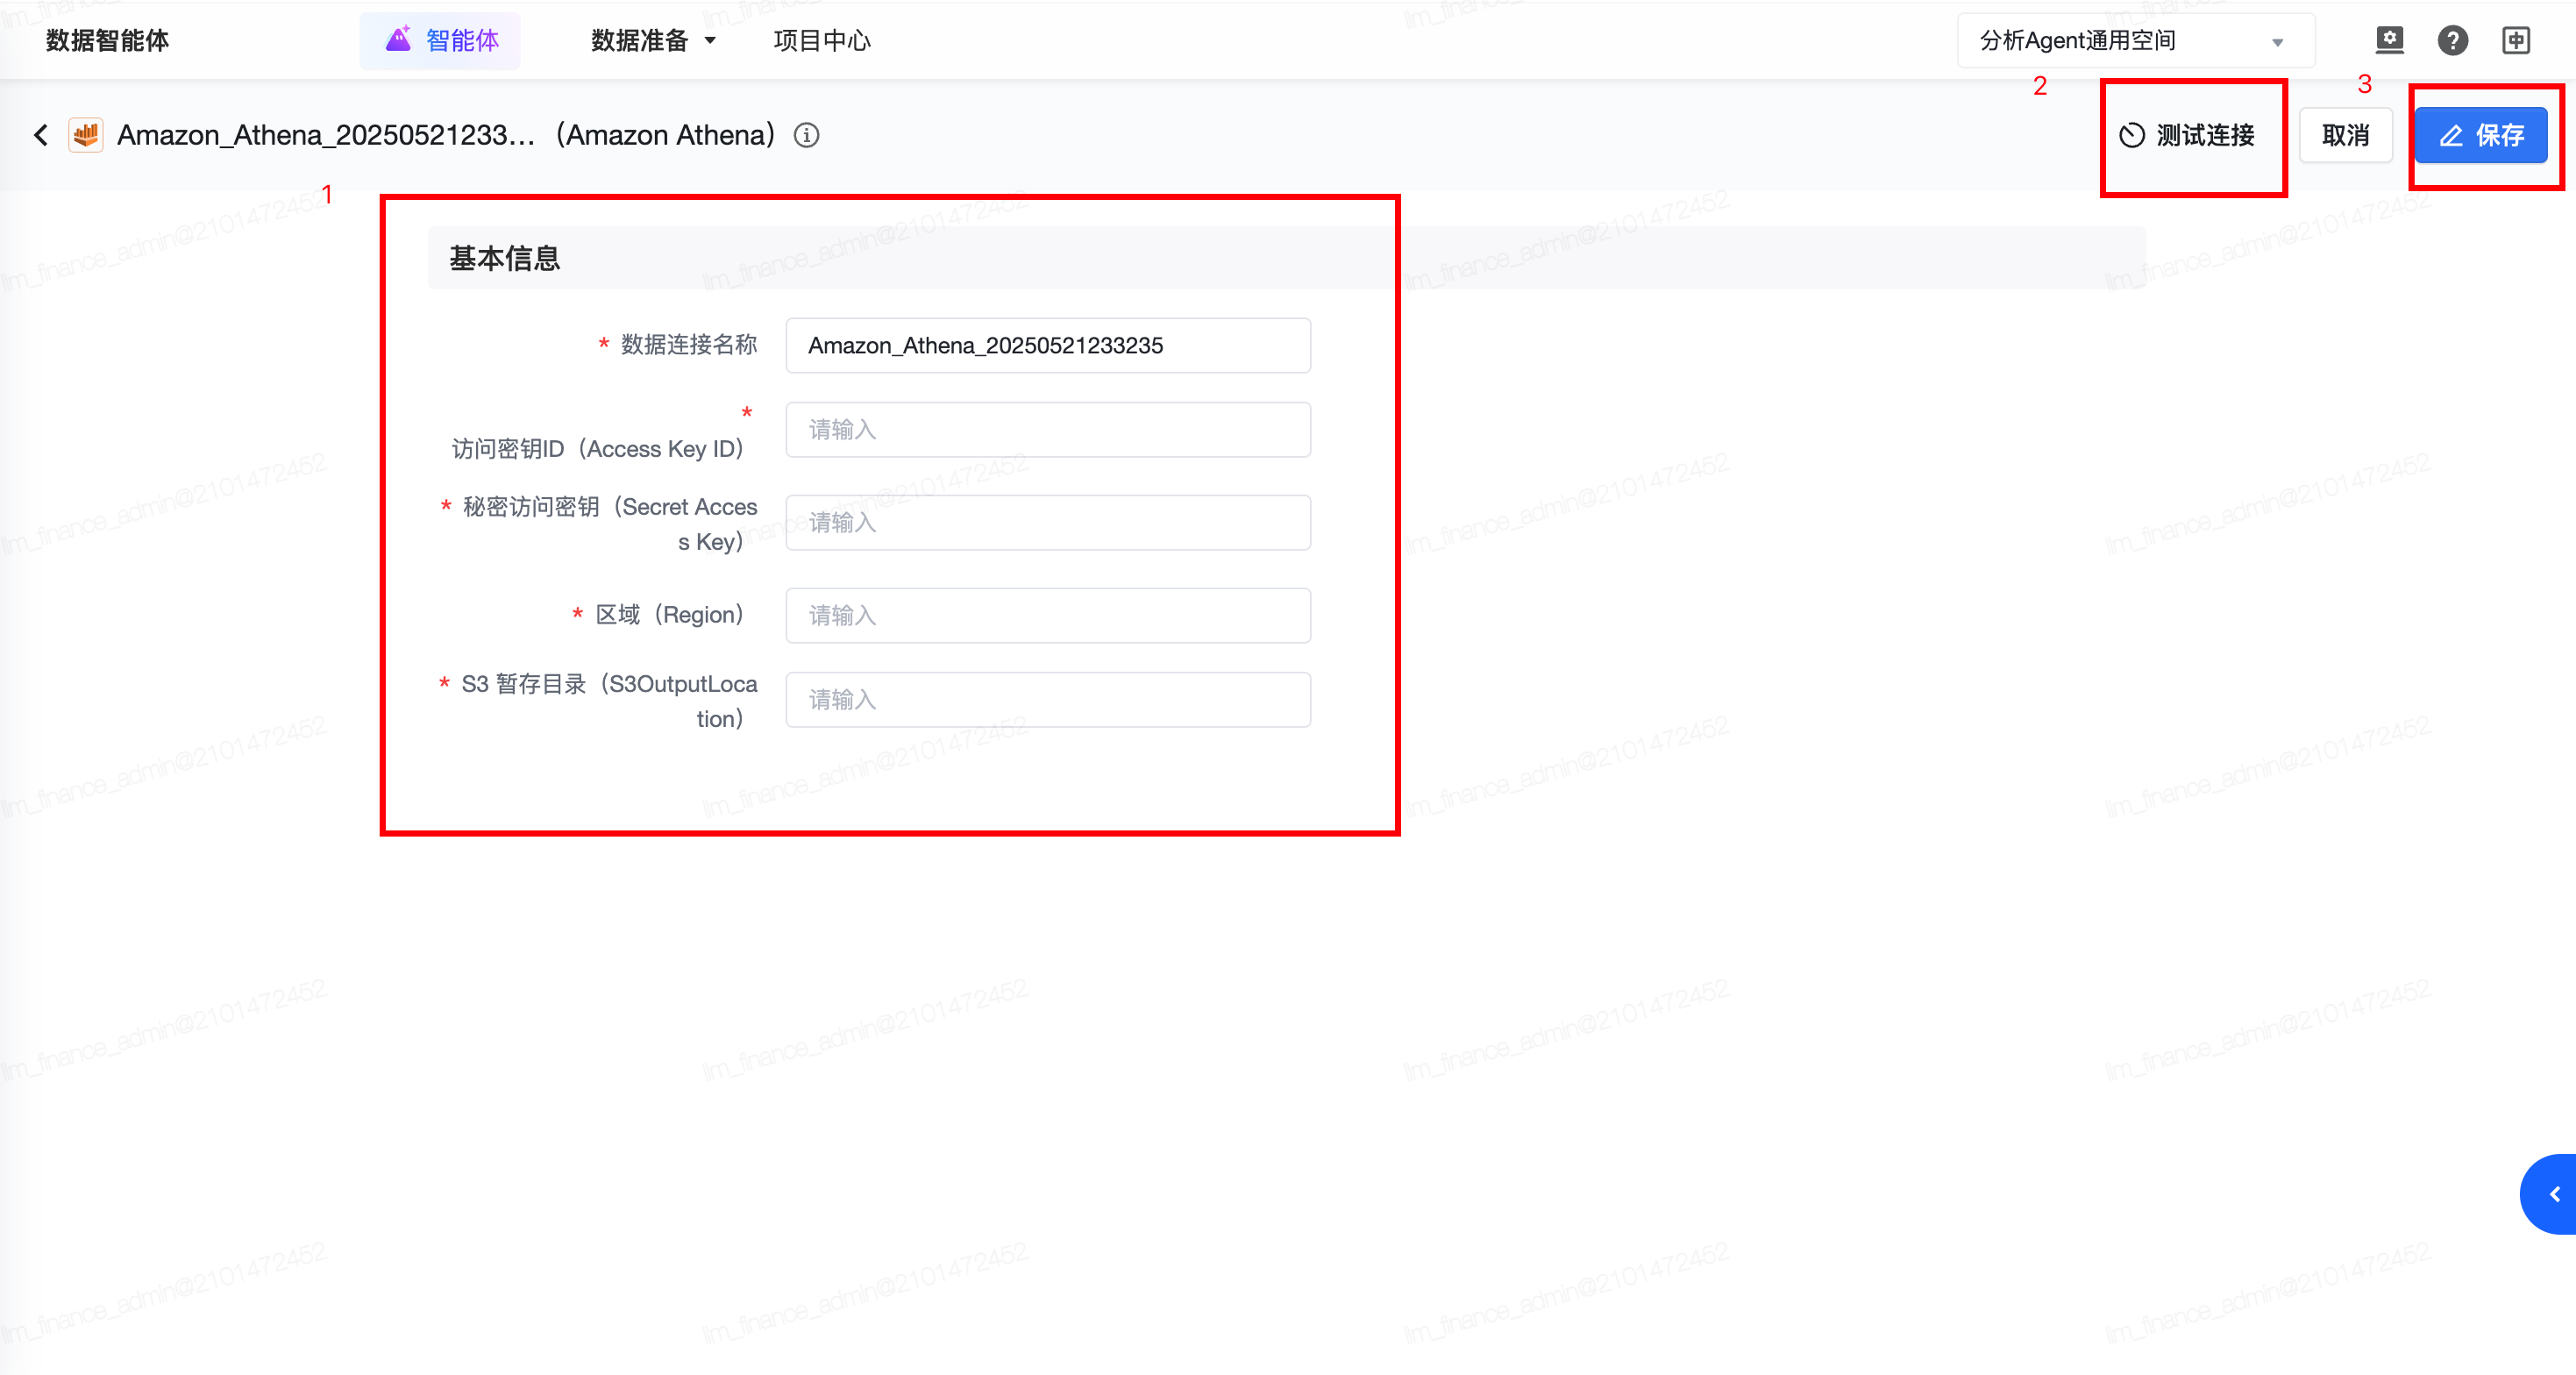
Task: Click the 区域（Region）label text
Action: coord(669,615)
